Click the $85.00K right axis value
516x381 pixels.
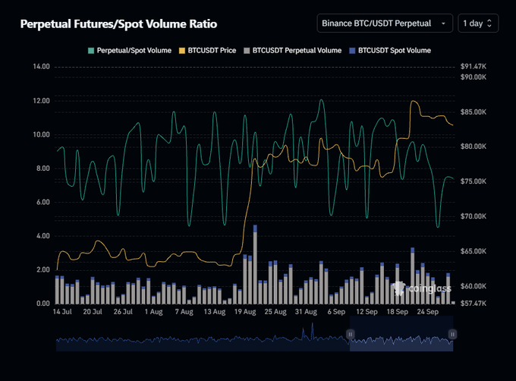point(474,112)
